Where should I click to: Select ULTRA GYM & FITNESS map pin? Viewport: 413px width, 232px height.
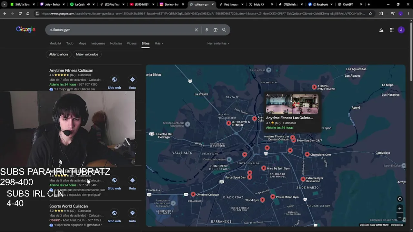tap(229, 123)
